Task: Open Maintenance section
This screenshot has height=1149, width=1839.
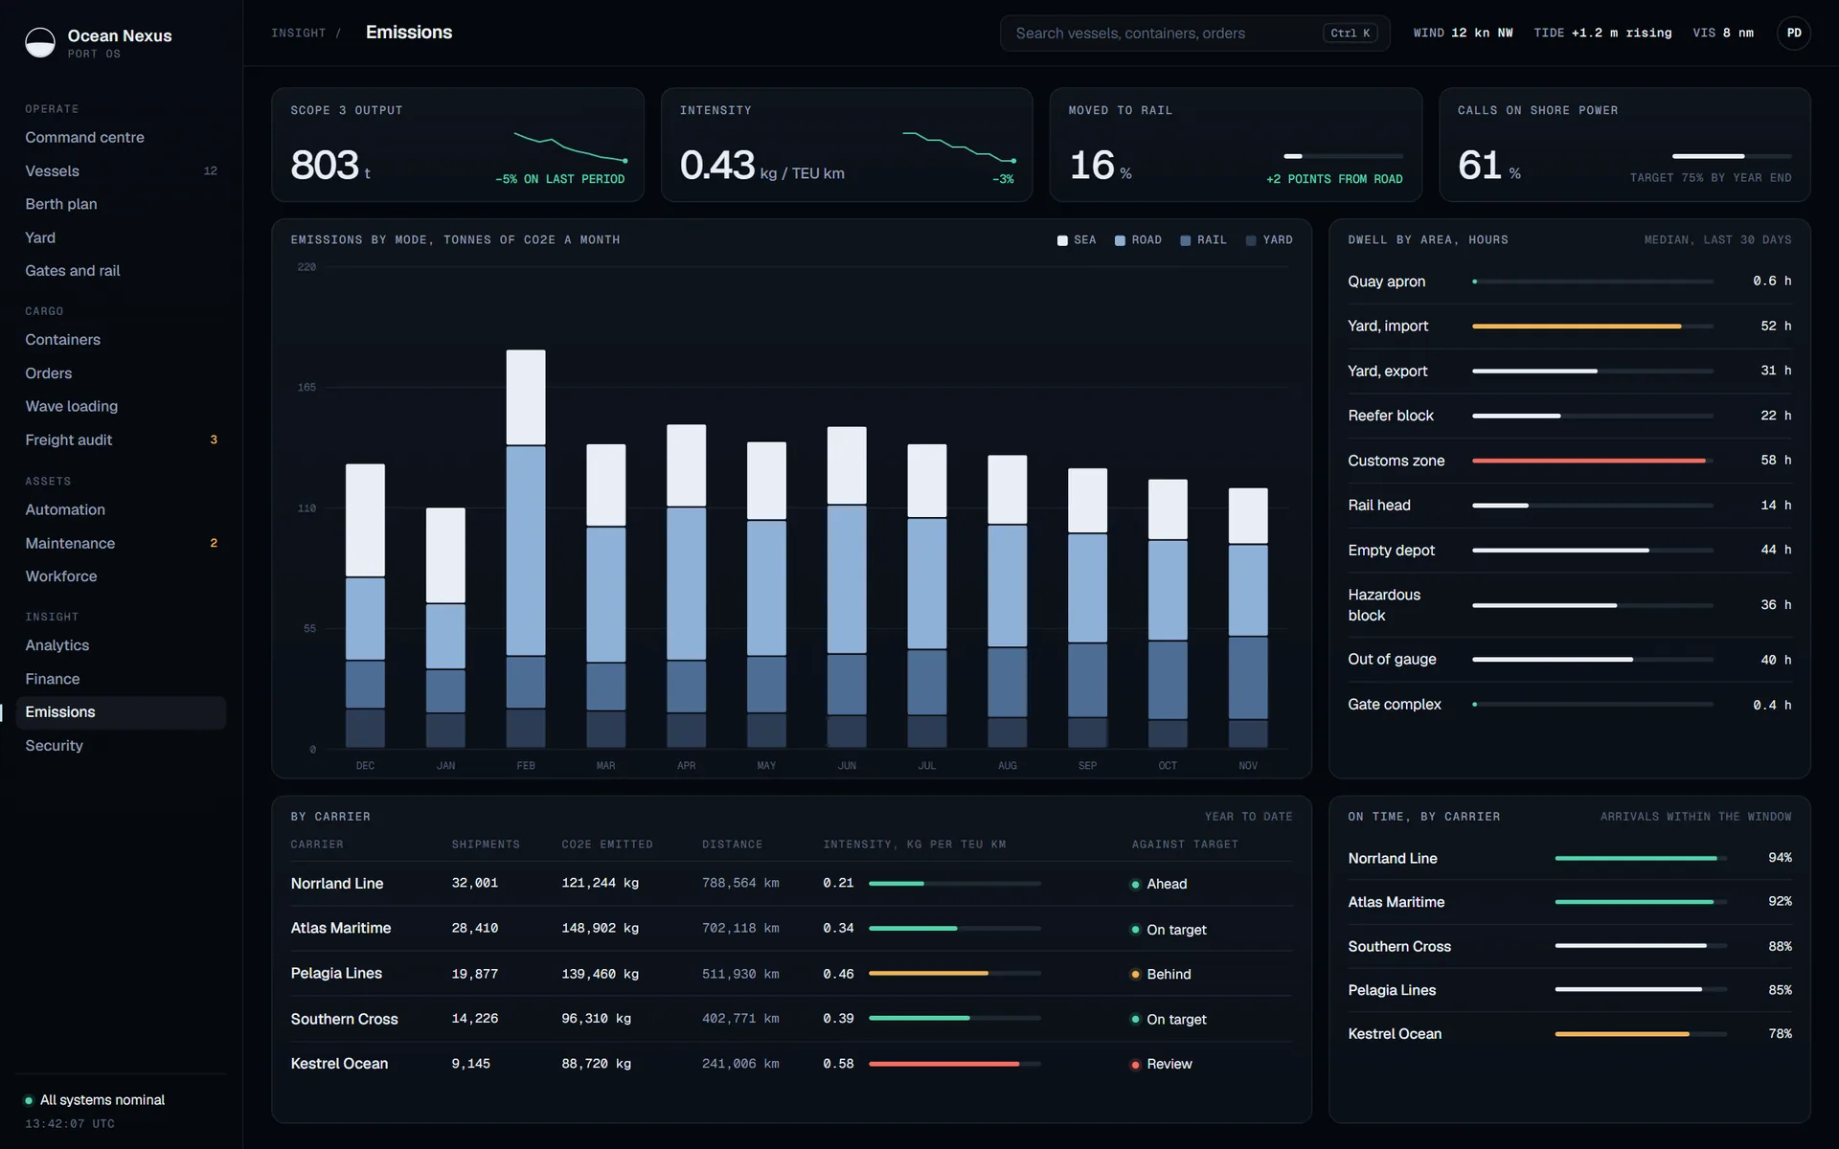Action: pos(121,544)
